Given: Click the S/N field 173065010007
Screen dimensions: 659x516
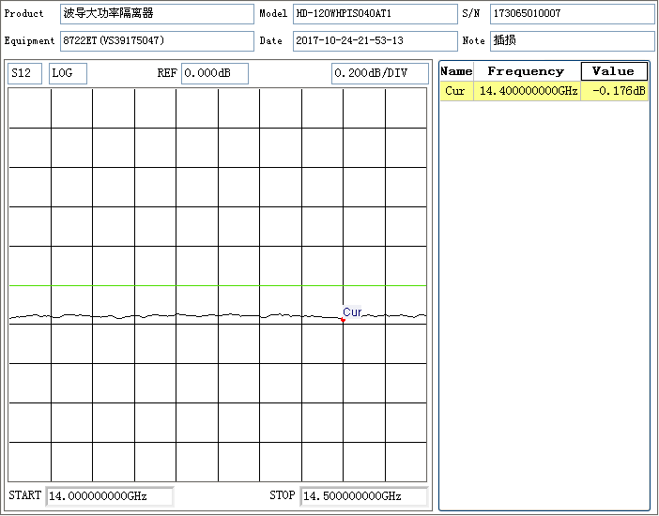Looking at the screenshot, I should pos(572,14).
